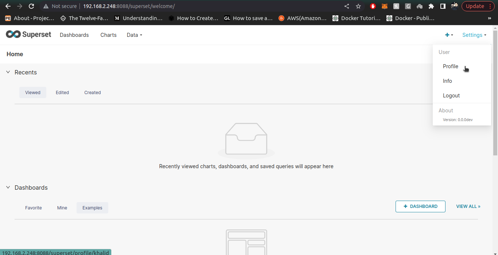Viewport: 498px width, 255px height.
Task: Open the browser Extensions puzzle icon
Action: [431, 6]
